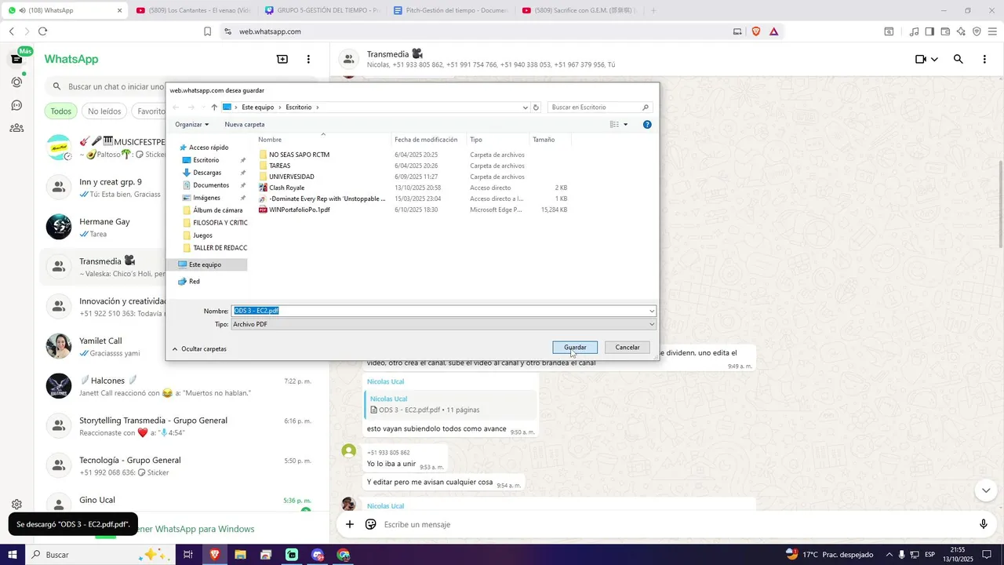Open WhatsApp Status icon in sidebar
Screen dimensions: 1004x565
pos(16,82)
